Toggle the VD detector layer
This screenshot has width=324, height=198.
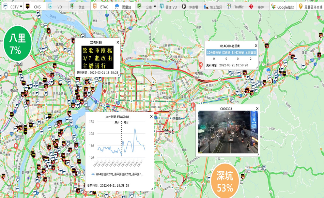[x=56, y=7]
